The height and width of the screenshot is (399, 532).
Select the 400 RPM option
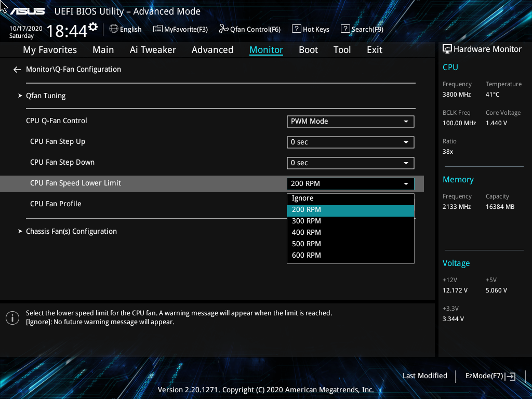tap(351, 232)
